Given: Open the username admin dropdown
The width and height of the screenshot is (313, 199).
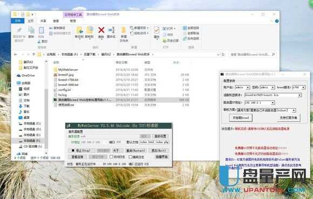Looking at the screenshot, I should click(x=248, y=88).
